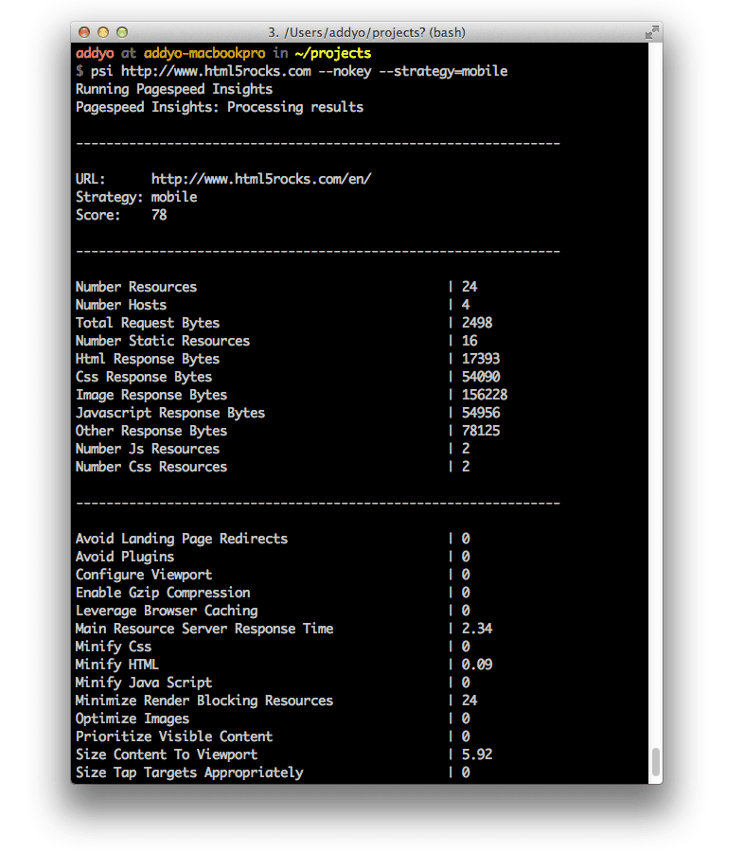Click the Minify HTML row label

pyautogui.click(x=117, y=665)
